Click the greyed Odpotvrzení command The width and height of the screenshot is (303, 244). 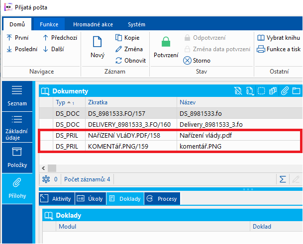(205, 38)
